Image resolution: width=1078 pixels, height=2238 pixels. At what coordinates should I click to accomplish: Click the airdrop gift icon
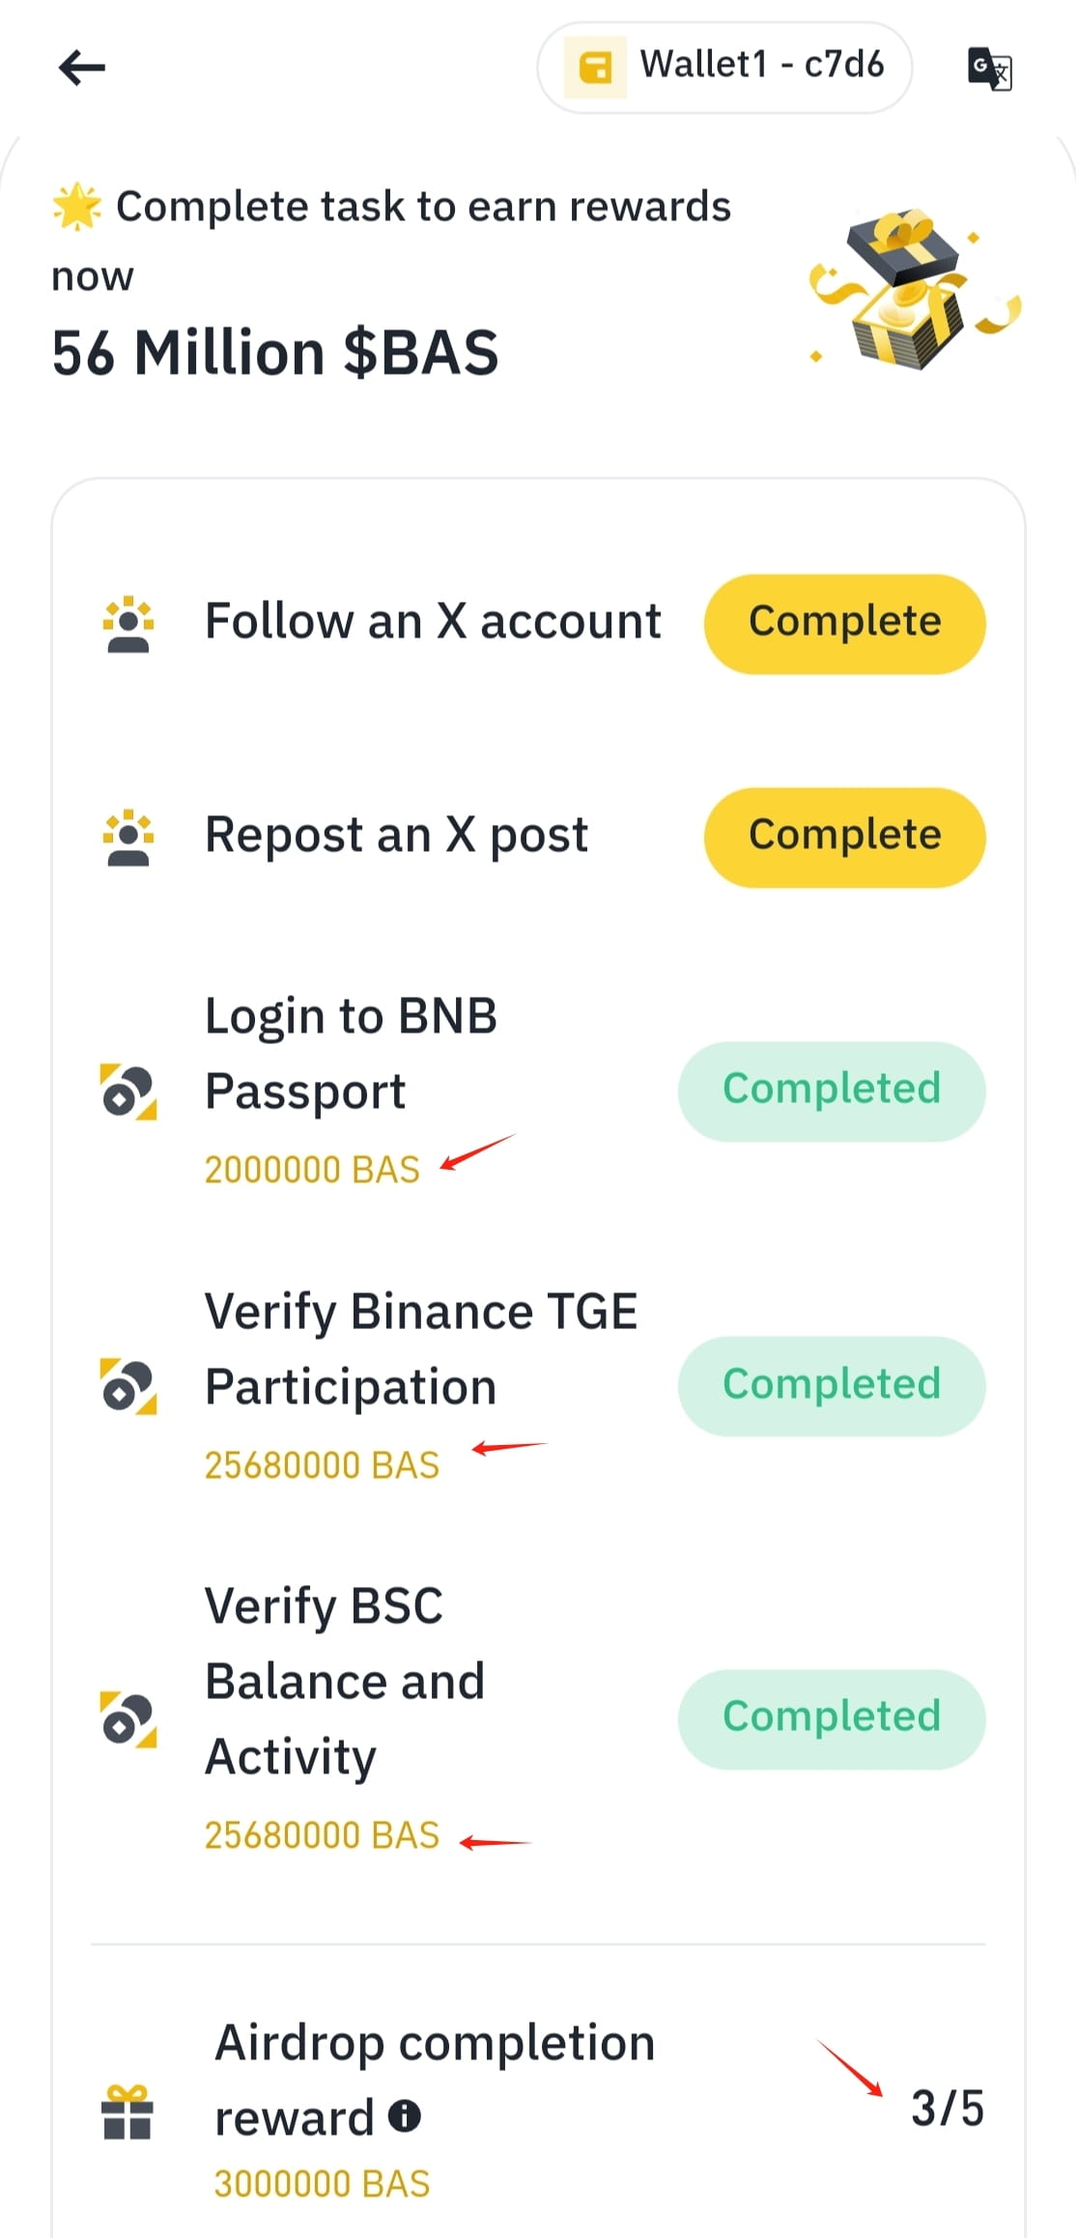[x=128, y=2111]
